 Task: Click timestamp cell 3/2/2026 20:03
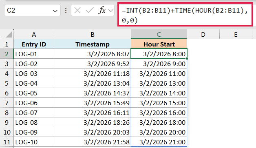(93, 133)
